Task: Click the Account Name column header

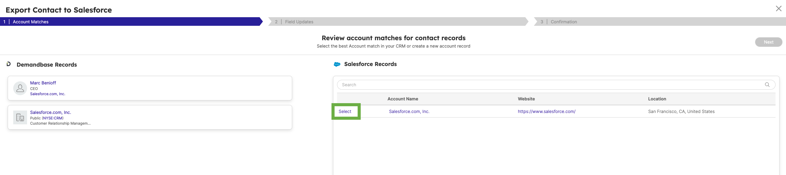Action: (x=403, y=99)
